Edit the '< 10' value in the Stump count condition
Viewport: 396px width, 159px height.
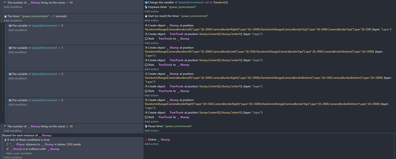pos(71,3)
